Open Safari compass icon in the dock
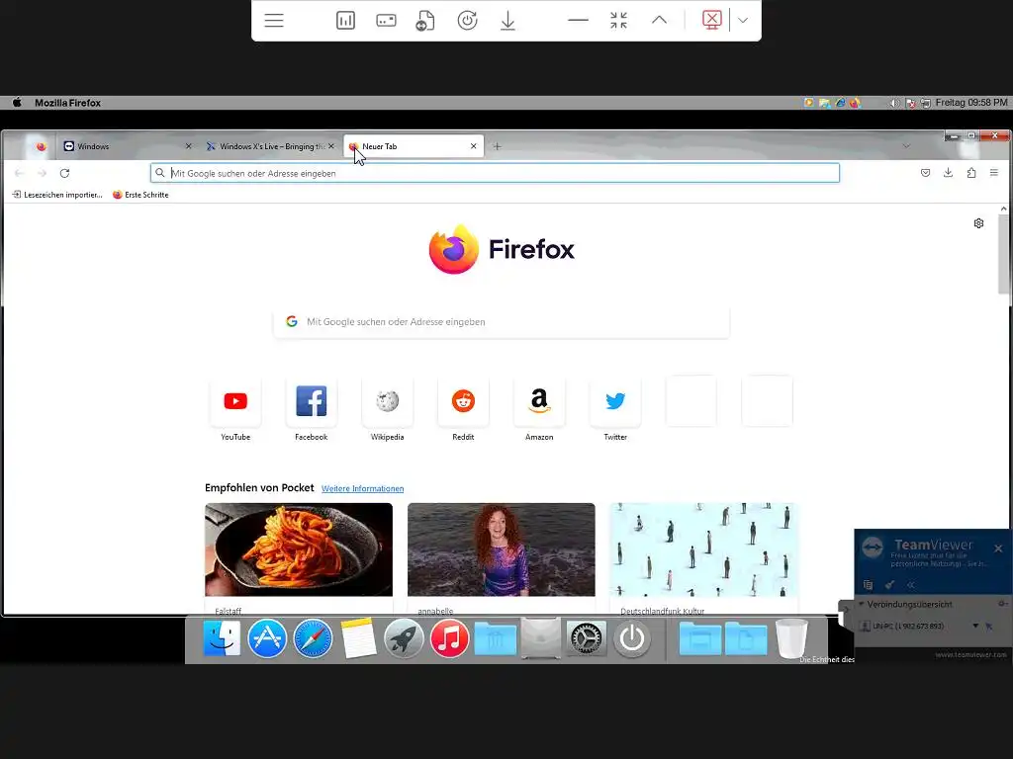The height and width of the screenshot is (759, 1013). 313,638
